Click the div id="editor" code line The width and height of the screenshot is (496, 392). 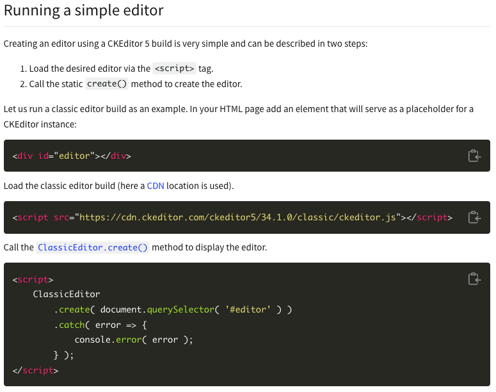point(72,156)
